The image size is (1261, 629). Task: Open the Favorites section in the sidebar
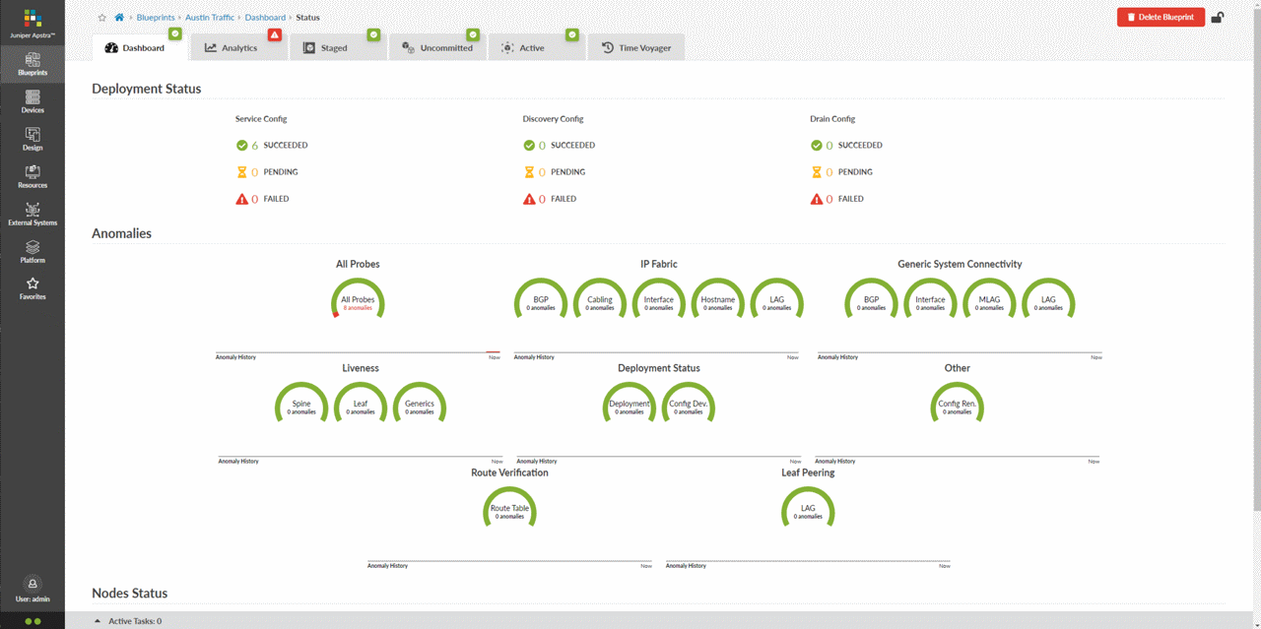click(32, 288)
